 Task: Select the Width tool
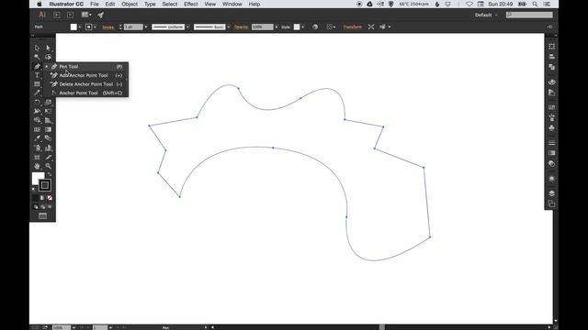pos(37,111)
